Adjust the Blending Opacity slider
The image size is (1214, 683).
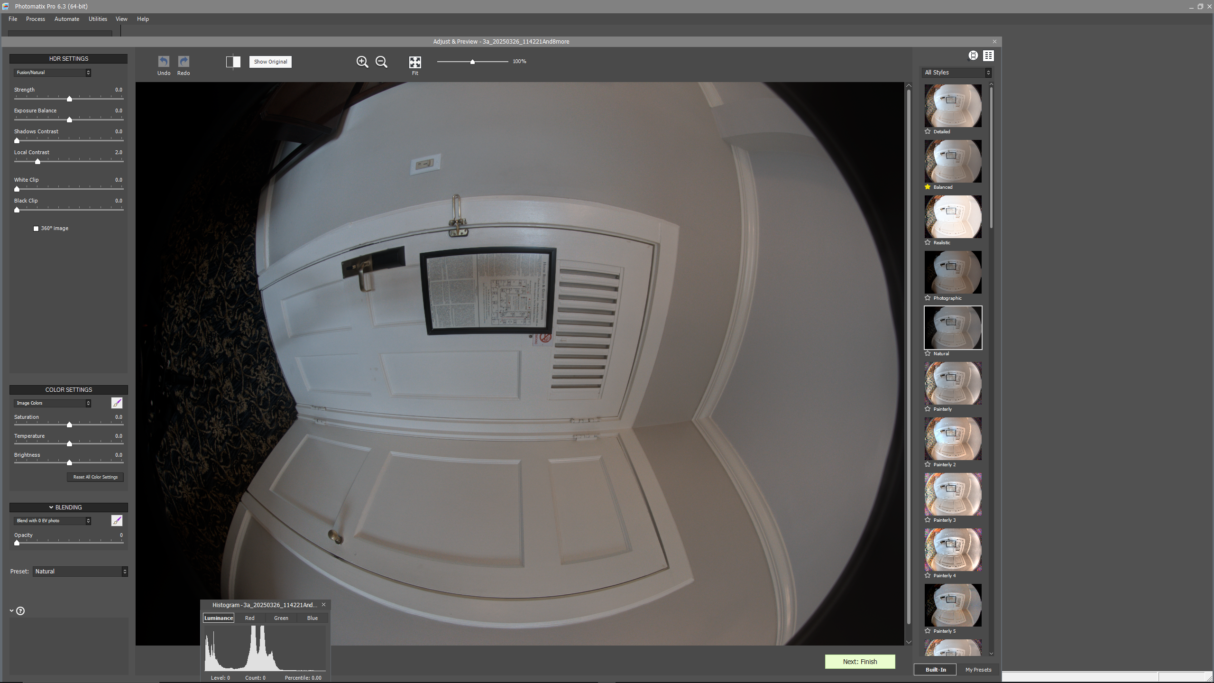(x=17, y=543)
